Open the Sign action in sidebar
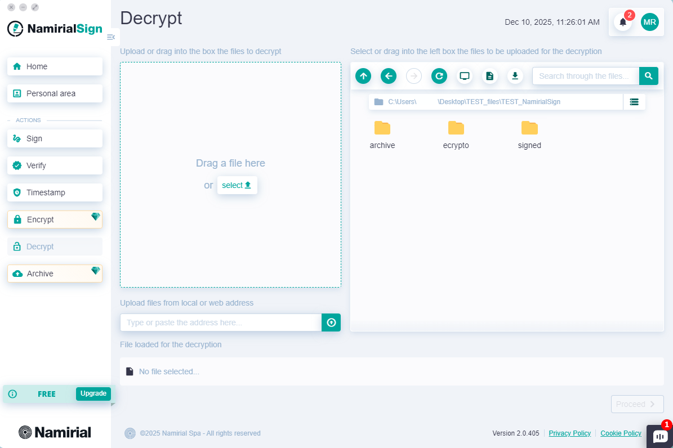The height and width of the screenshot is (448, 673). coord(55,138)
